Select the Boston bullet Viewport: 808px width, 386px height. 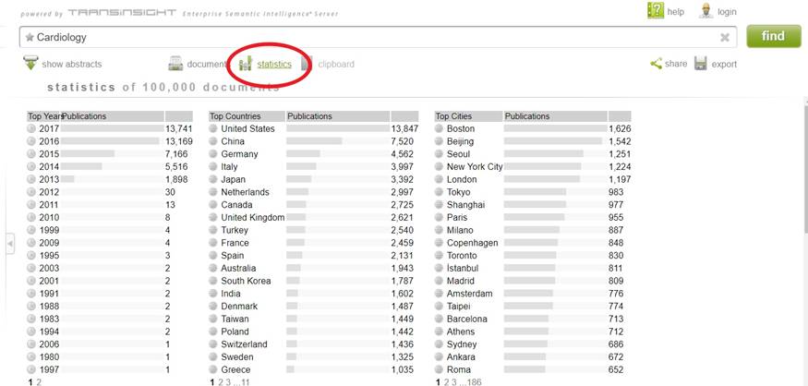(x=439, y=129)
